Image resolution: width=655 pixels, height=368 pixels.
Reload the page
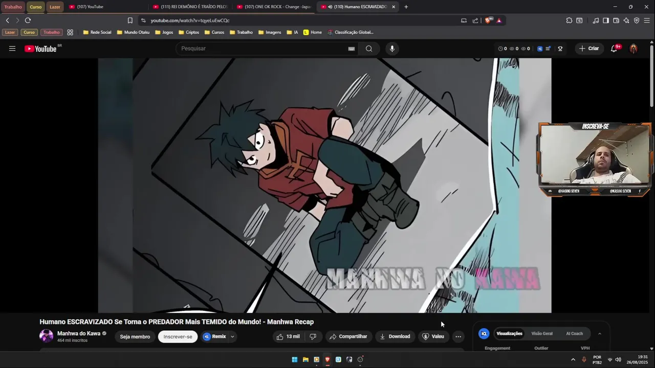(x=28, y=20)
